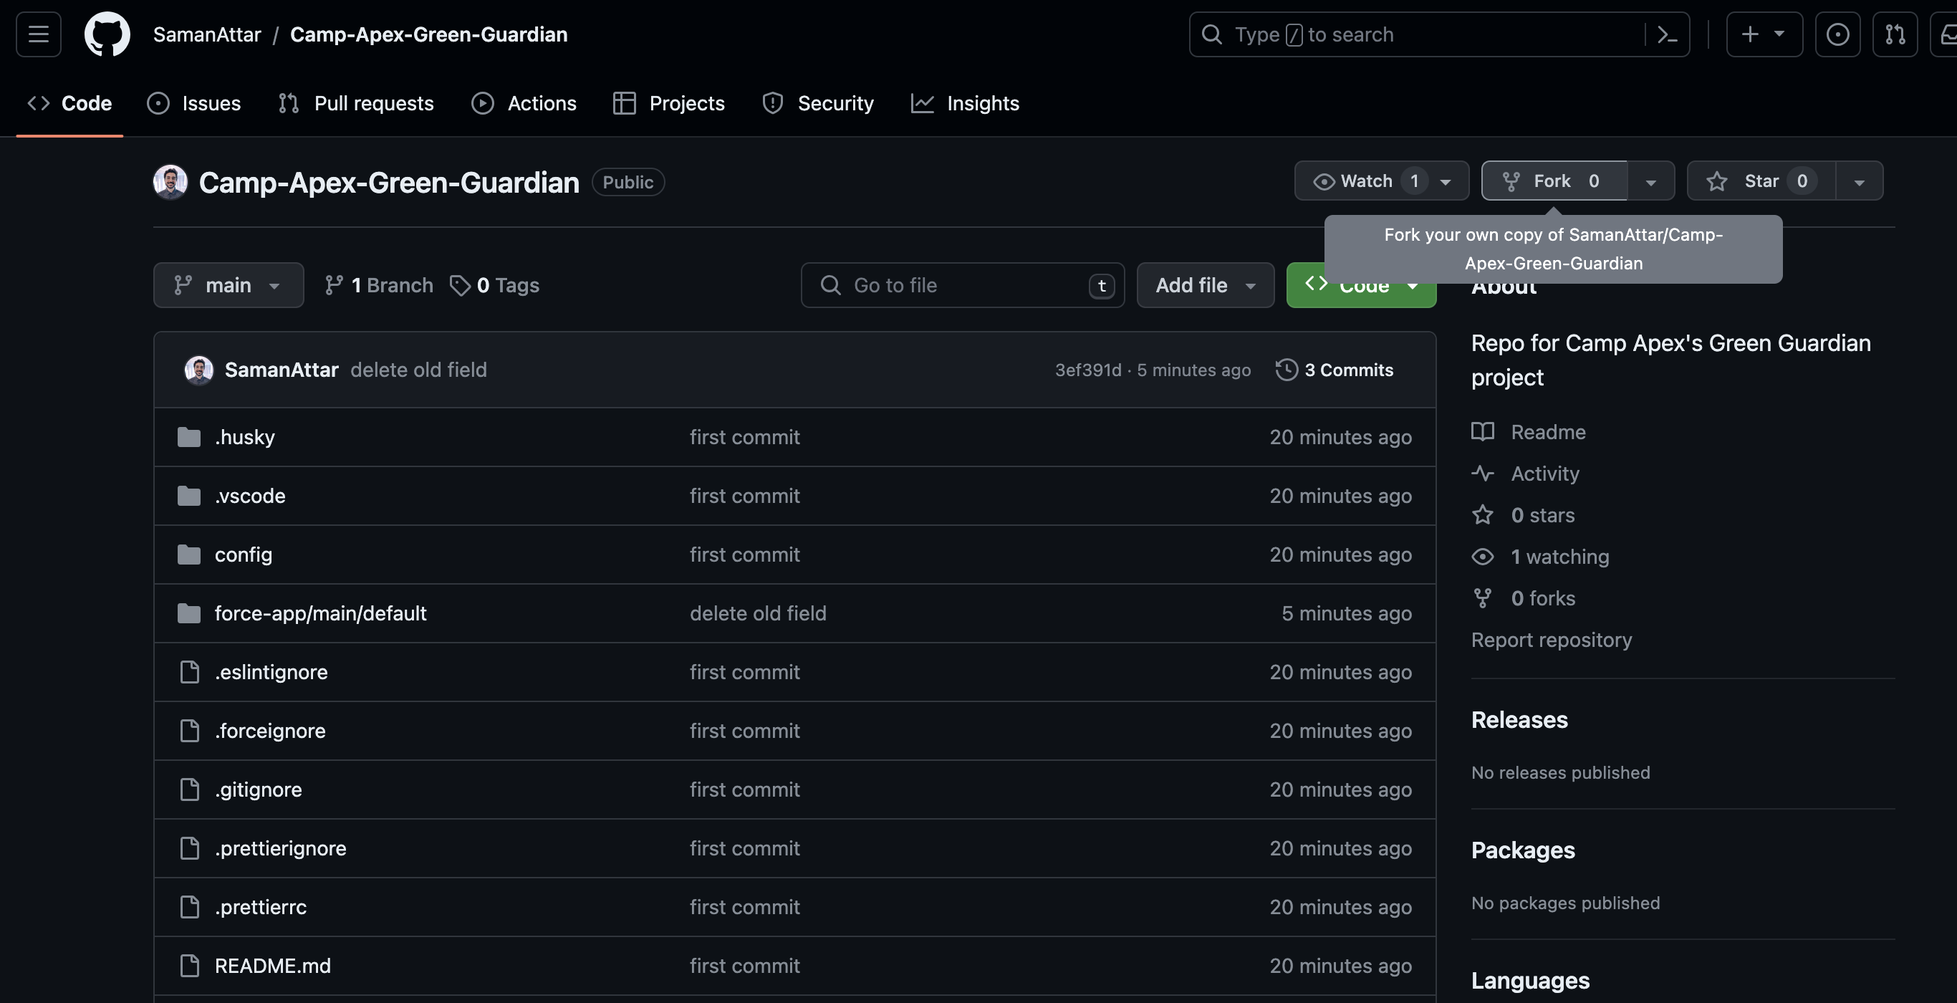Switch to the Pull requests tab
Viewport: 1957px width, 1003px height.
(355, 103)
